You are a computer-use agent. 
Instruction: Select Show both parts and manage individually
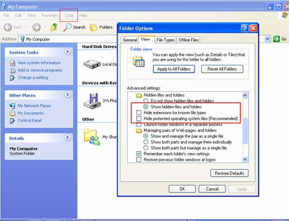(x=146, y=142)
